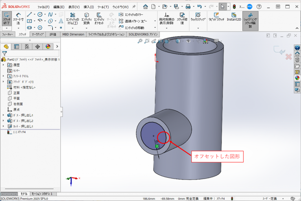This screenshot has height=201, width=301.
Task: Open dropdown under Display/Delete Relations (幾何拘束の表示/削除)
Action: tap(166, 28)
